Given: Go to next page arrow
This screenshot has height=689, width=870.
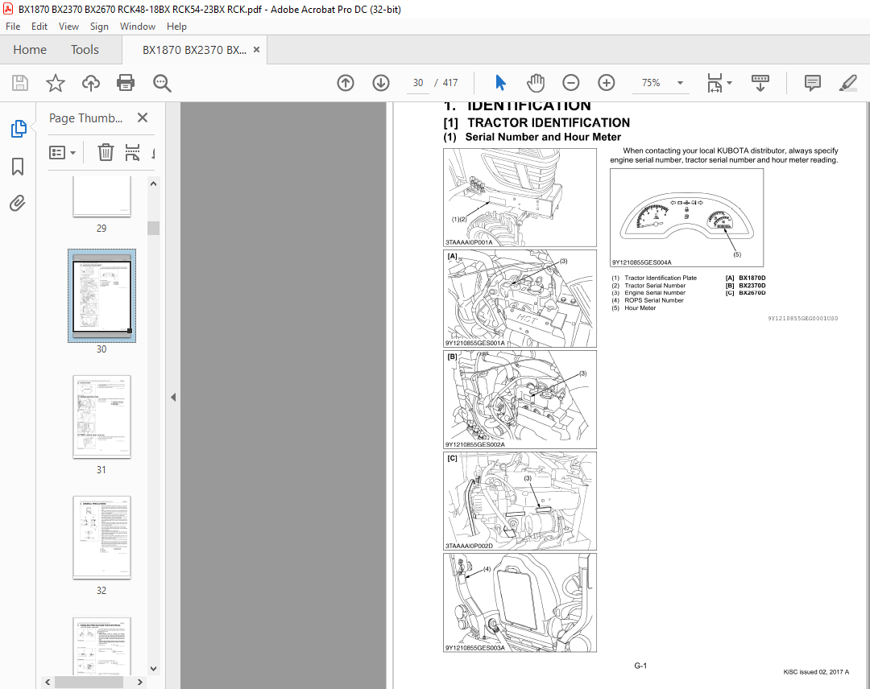Looking at the screenshot, I should coord(380,83).
